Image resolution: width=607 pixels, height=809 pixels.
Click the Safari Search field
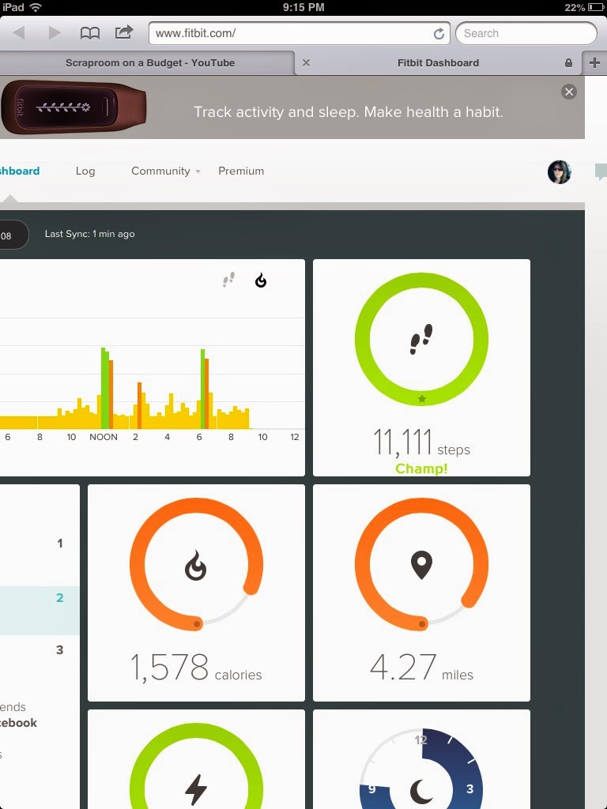[x=526, y=33]
